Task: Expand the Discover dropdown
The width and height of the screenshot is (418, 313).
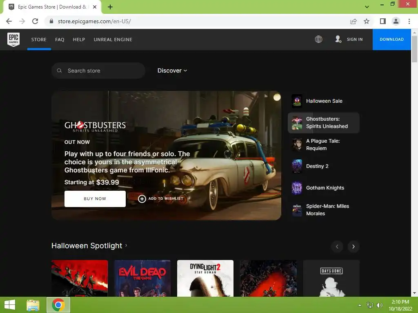Action: pyautogui.click(x=172, y=71)
